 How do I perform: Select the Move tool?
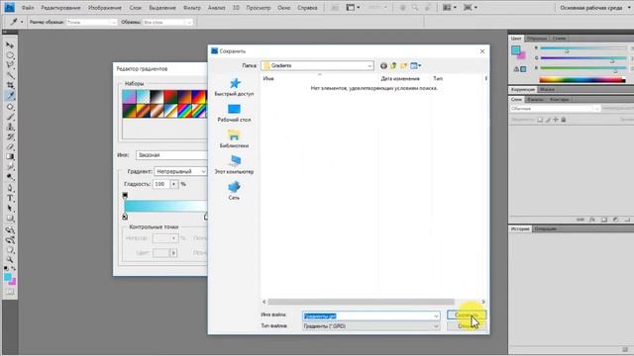point(10,45)
